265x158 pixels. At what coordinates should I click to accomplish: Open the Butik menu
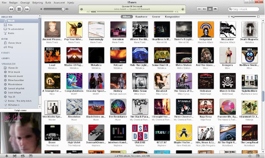(48, 2)
